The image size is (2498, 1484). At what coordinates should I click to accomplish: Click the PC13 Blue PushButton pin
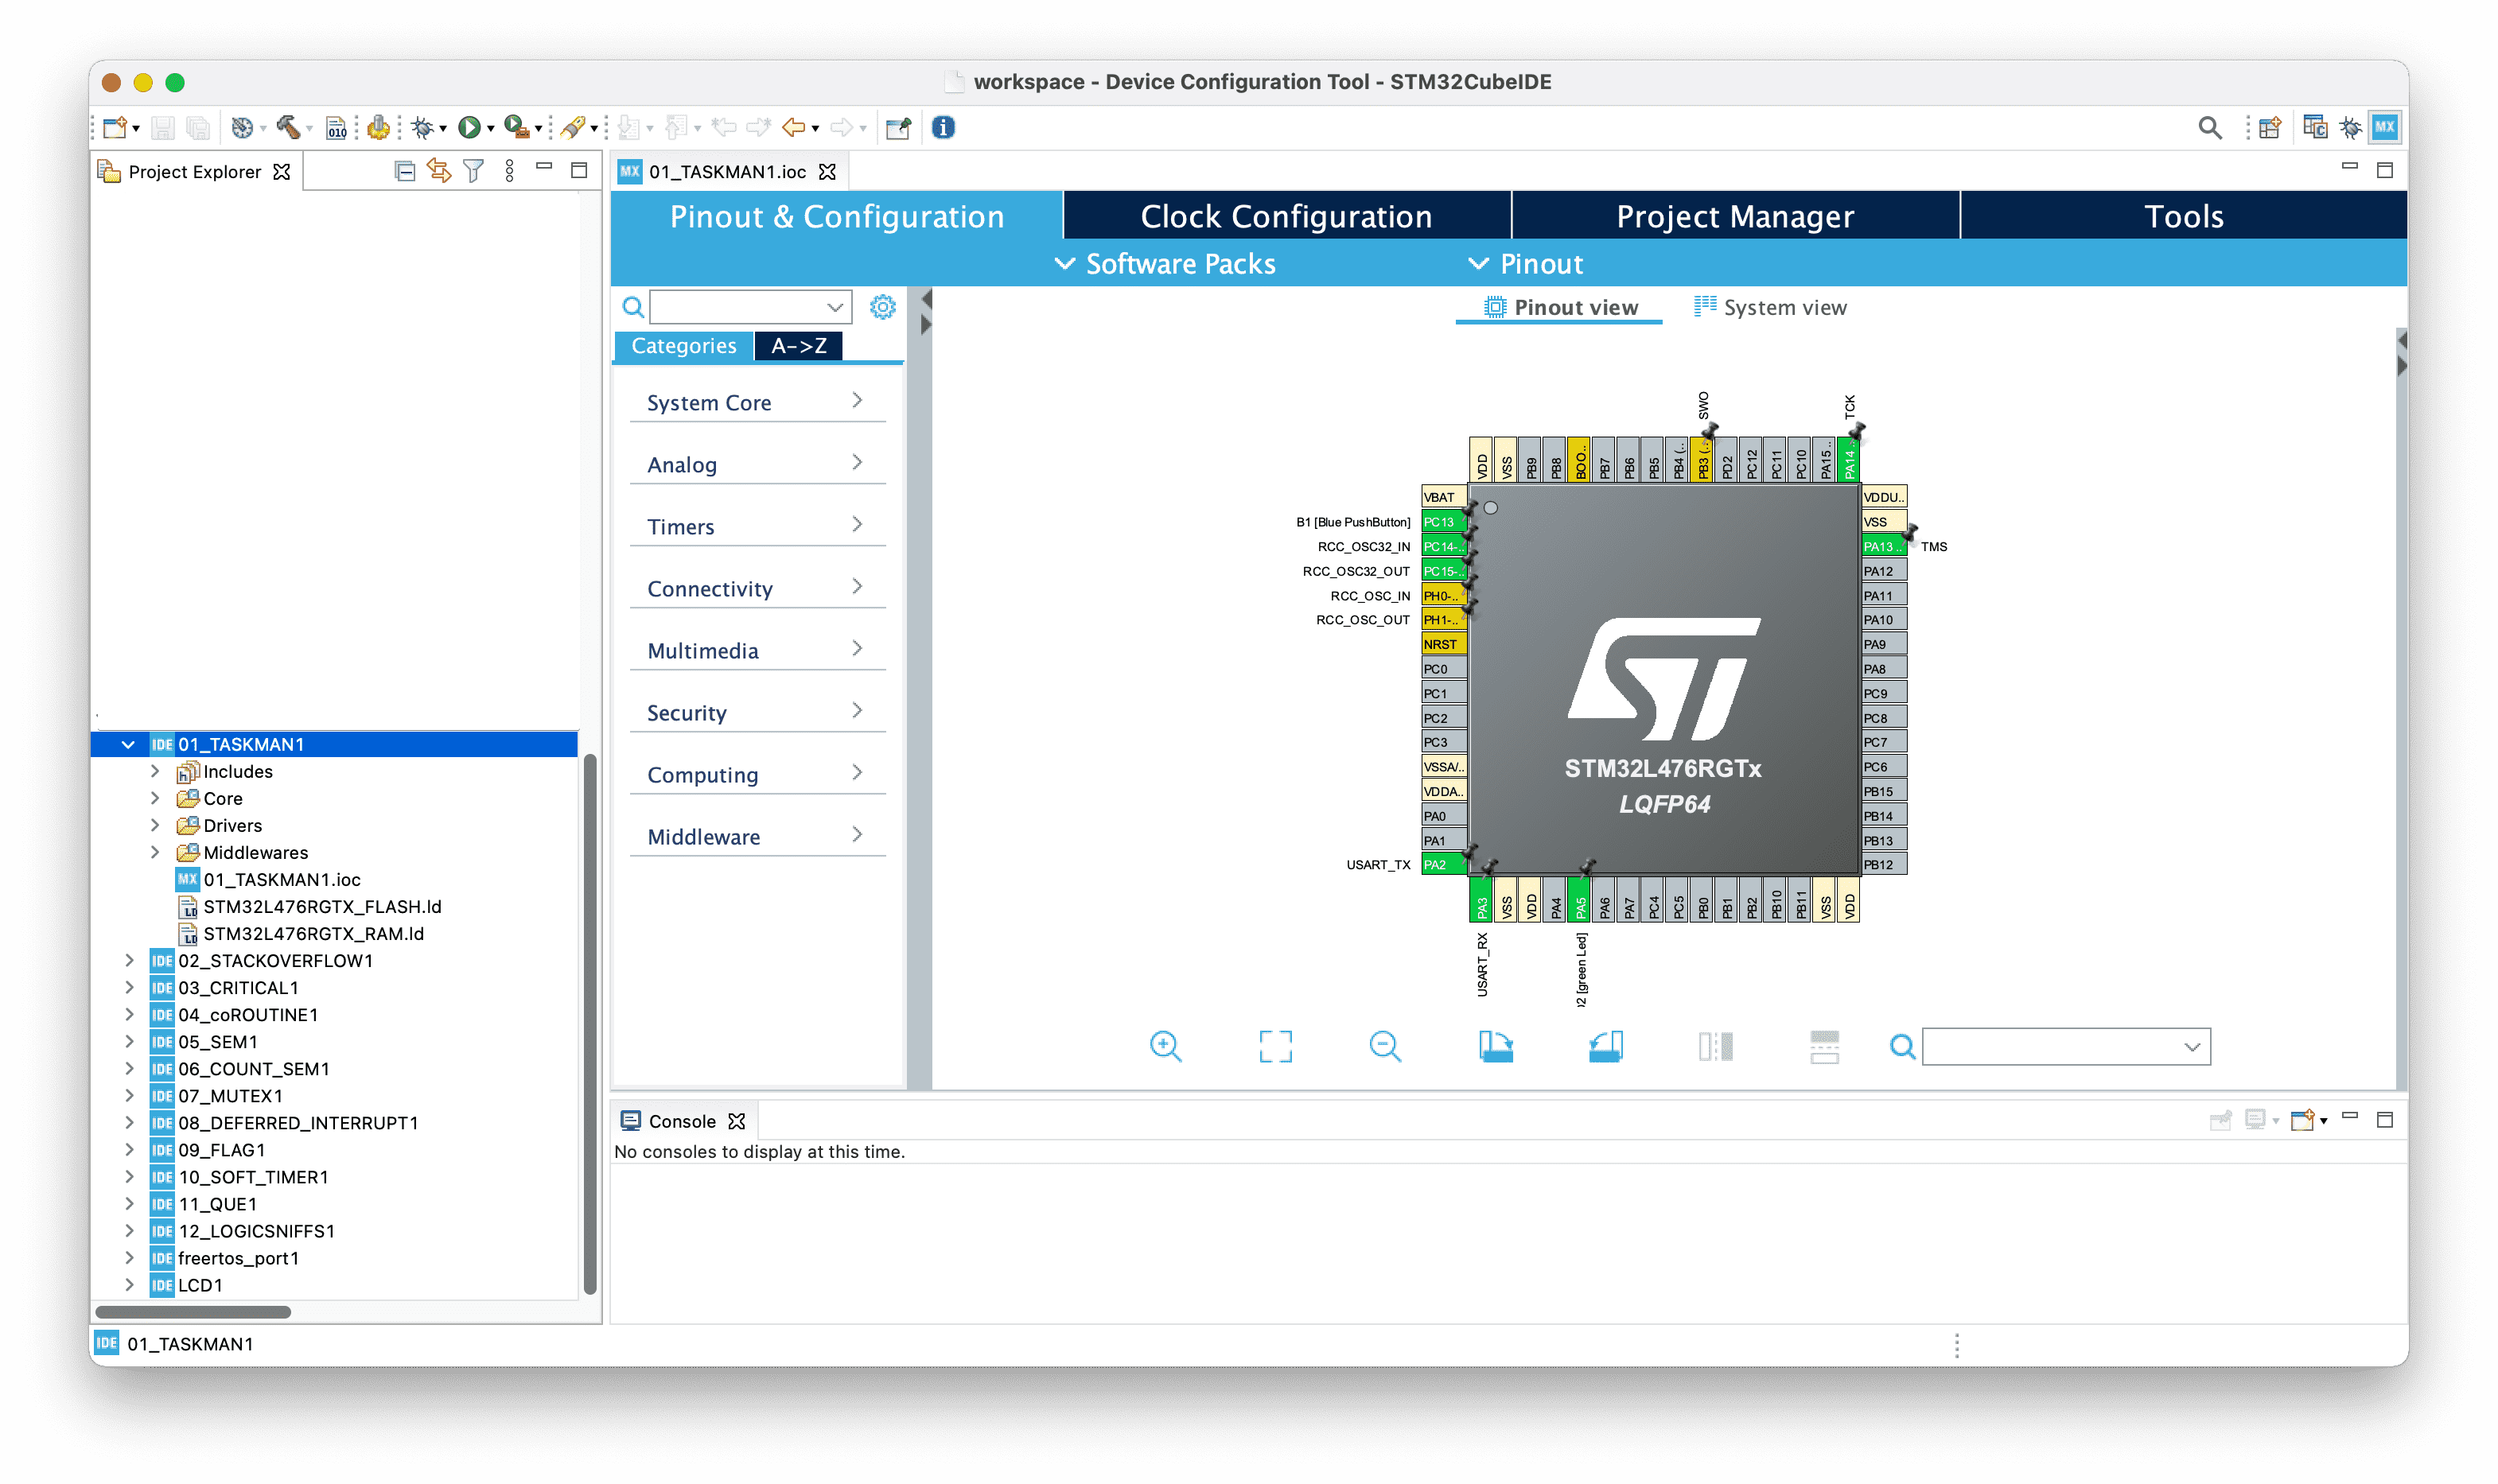coord(1443,521)
